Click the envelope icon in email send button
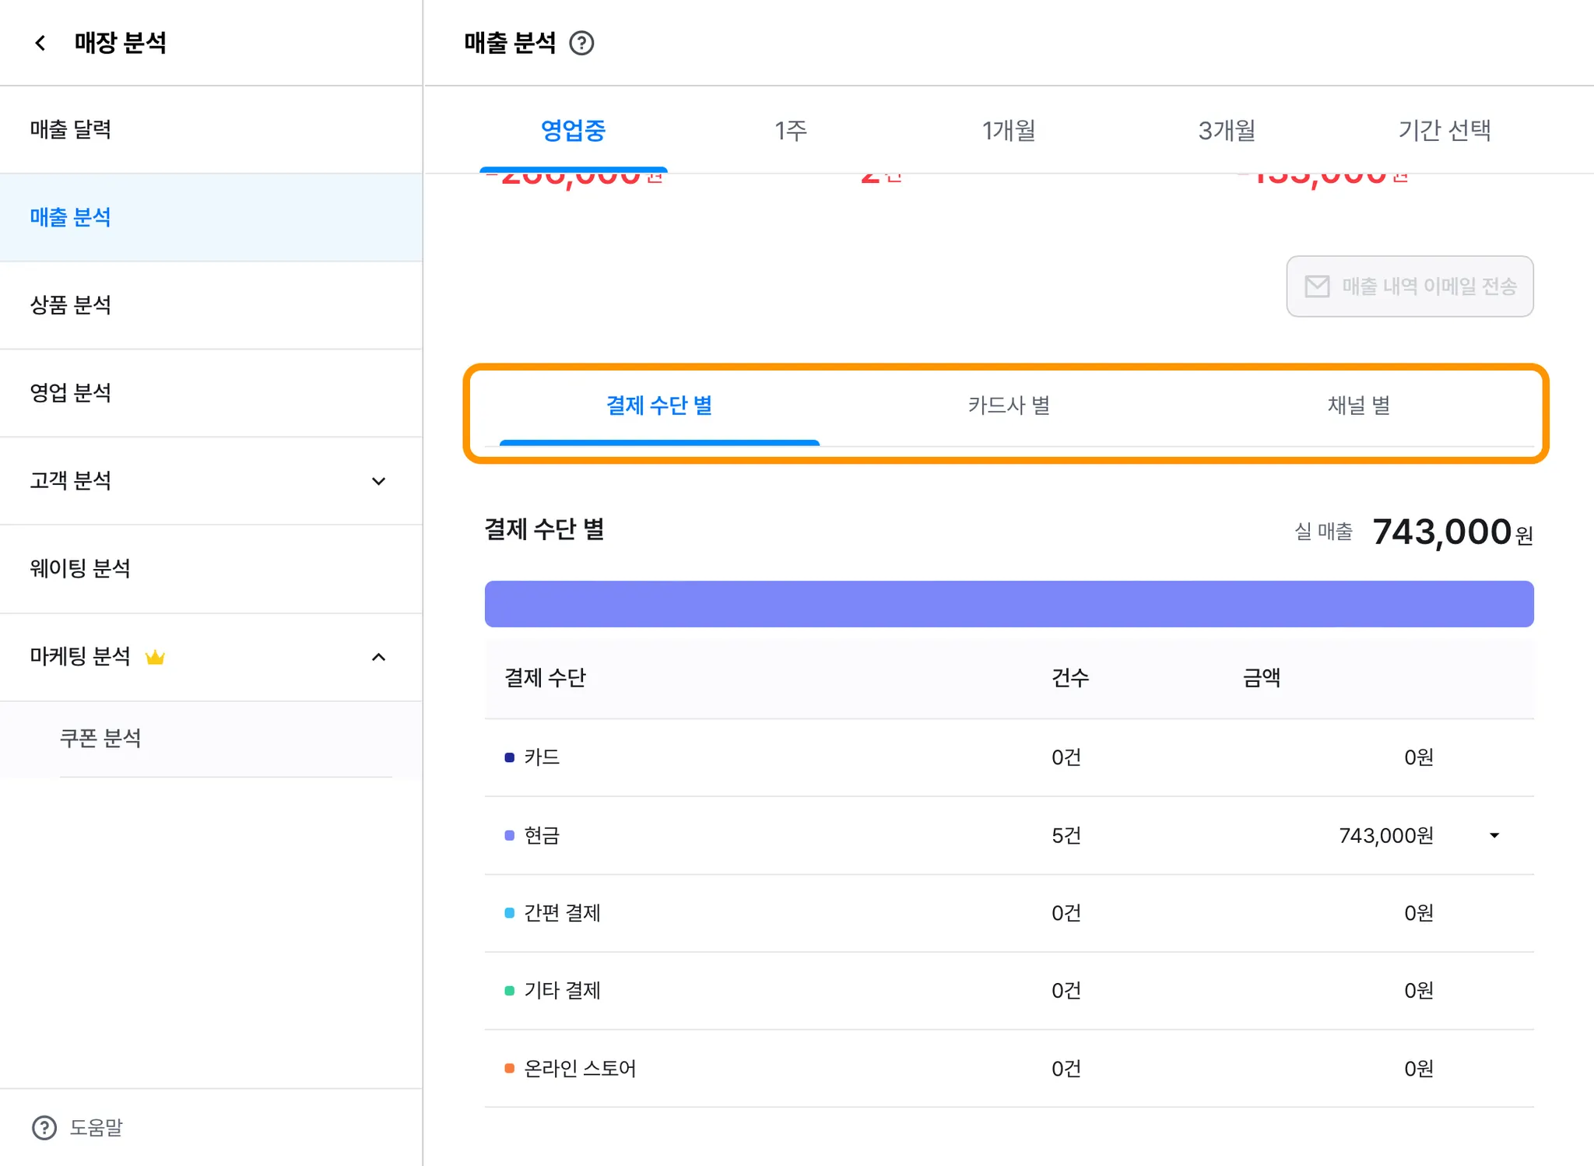The height and width of the screenshot is (1166, 1594). (x=1317, y=286)
